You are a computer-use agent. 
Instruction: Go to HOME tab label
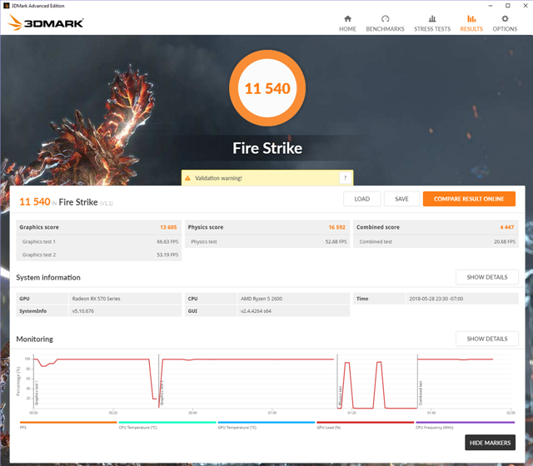pyautogui.click(x=347, y=29)
